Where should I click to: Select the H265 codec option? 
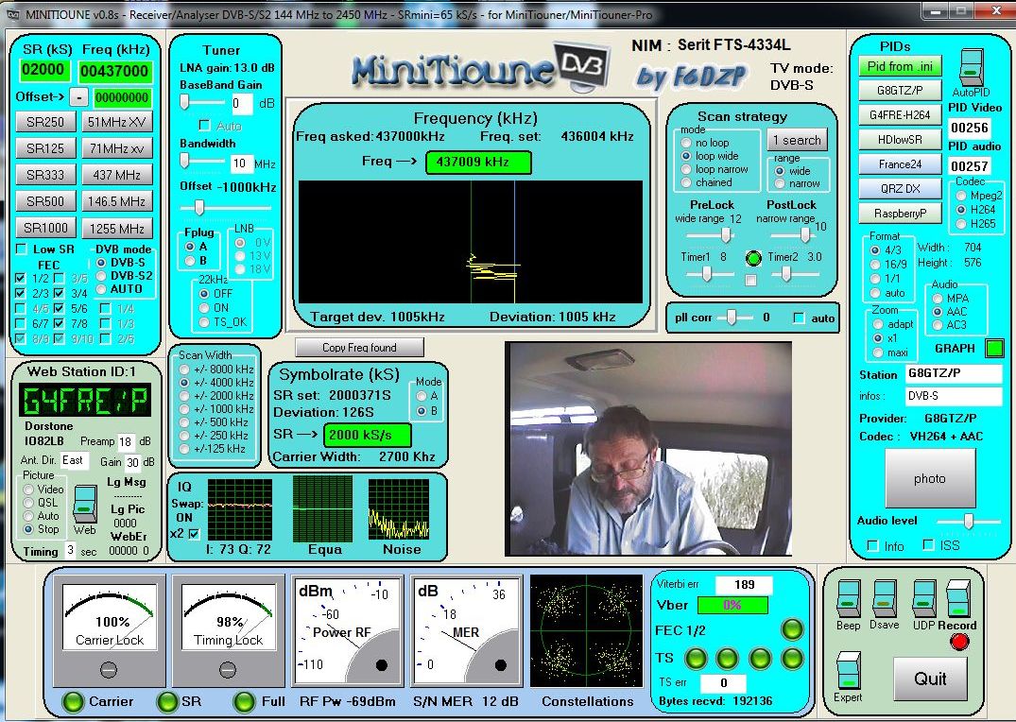coord(961,224)
